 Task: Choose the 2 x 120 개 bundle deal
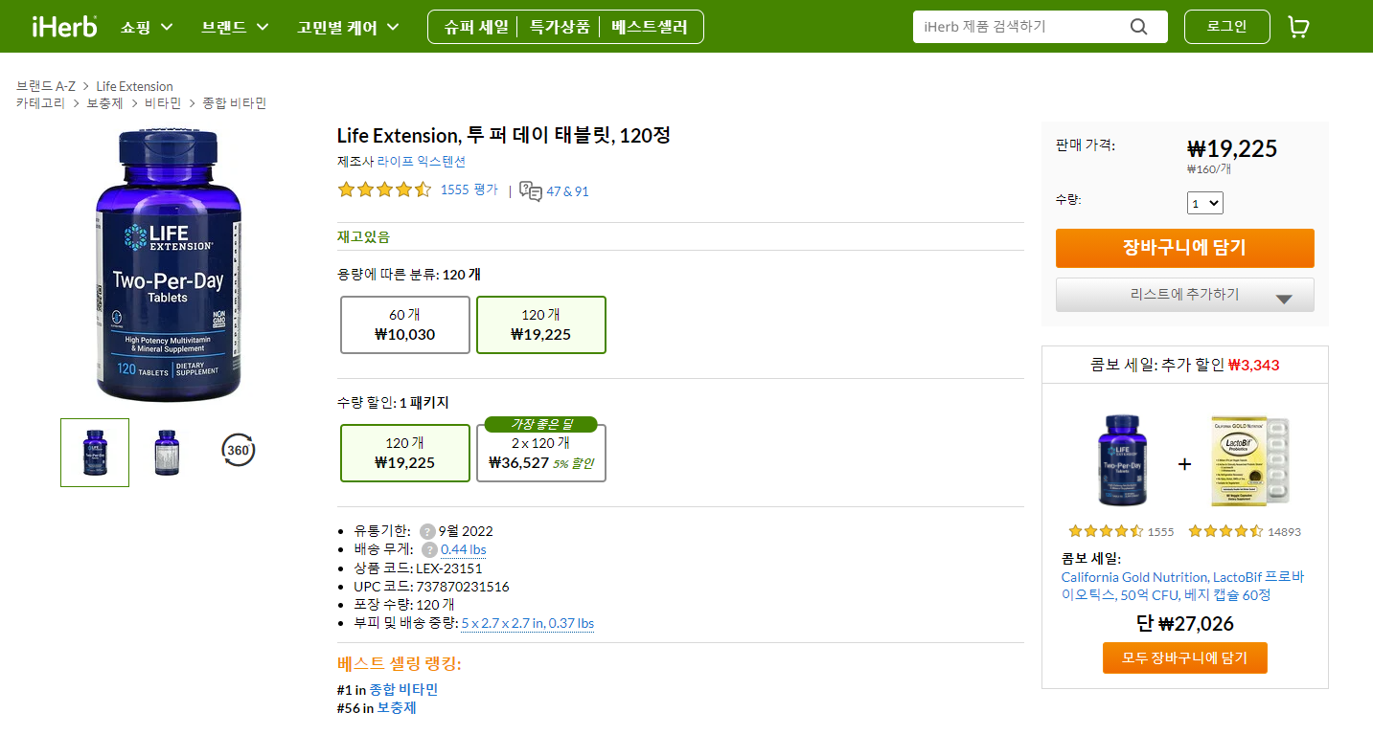coord(541,453)
